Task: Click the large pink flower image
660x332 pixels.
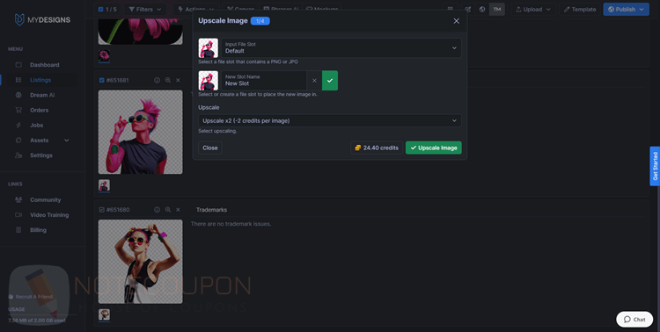Action: (x=141, y=31)
